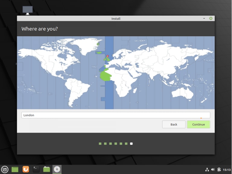Click the volume speaker tray icon
Image resolution: width=232 pixels, height=174 pixels.
pos(213,169)
